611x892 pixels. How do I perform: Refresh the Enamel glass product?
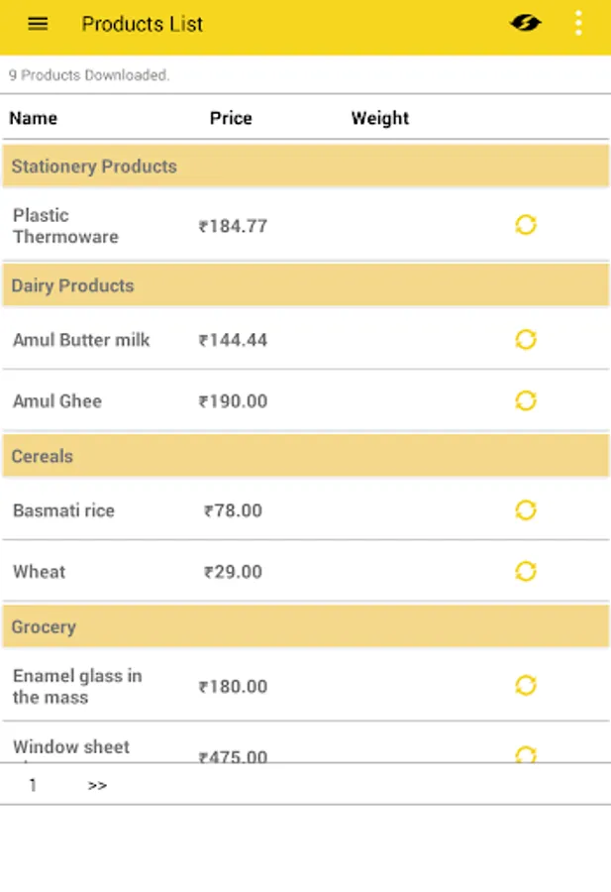[x=526, y=686]
